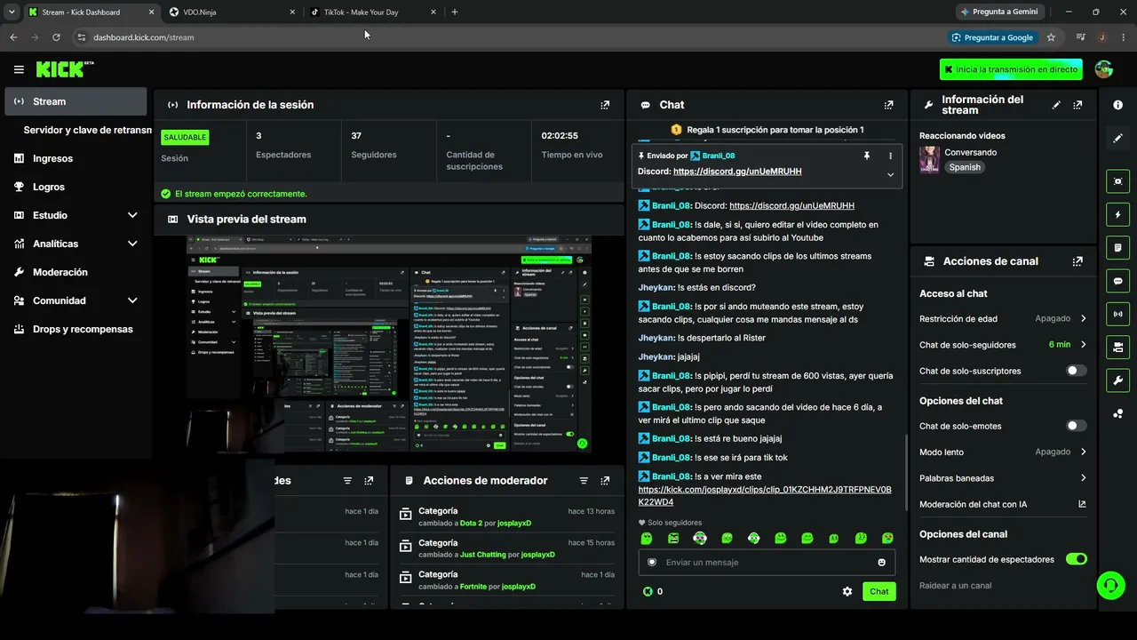Bookmark this page with the star icon

1051,37
